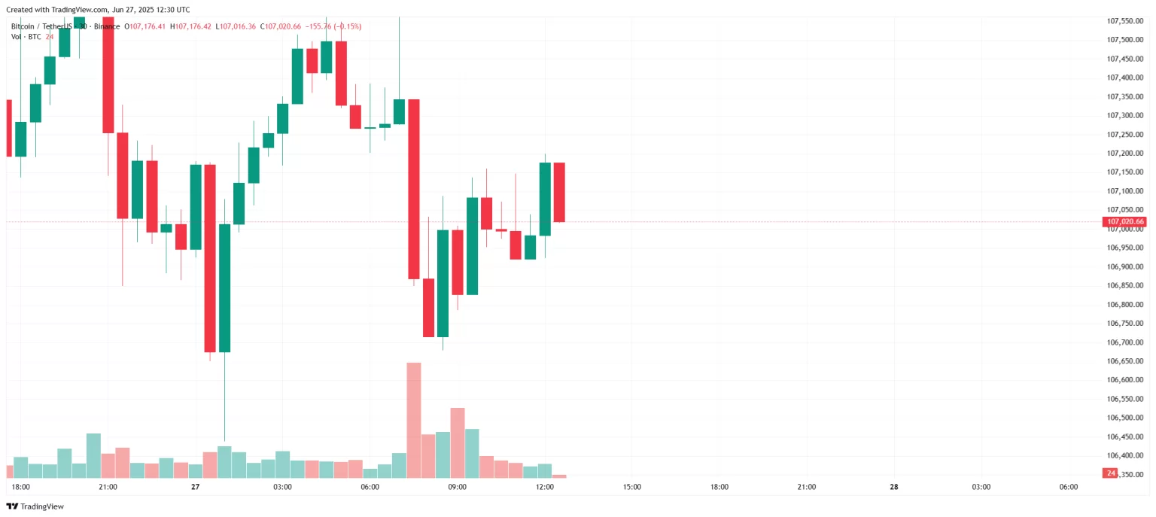Select the last red candle on the chart
The image size is (1156, 517).
[x=559, y=192]
